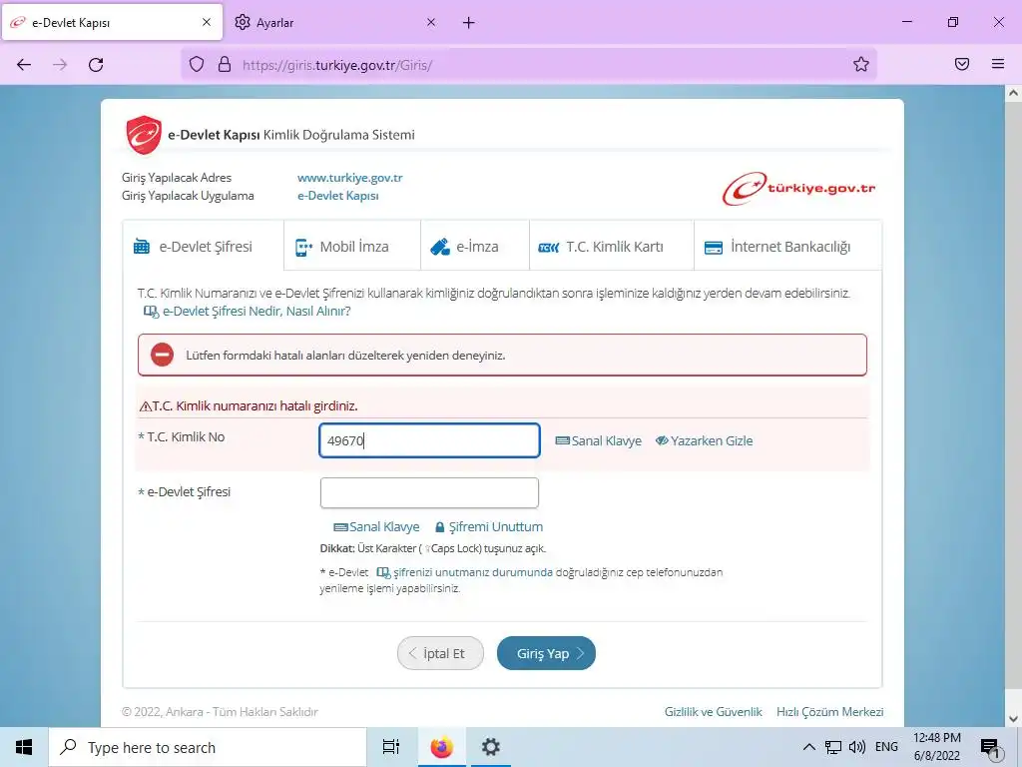Show hidden system tray icons
This screenshot has width=1022, height=767.
808,747
